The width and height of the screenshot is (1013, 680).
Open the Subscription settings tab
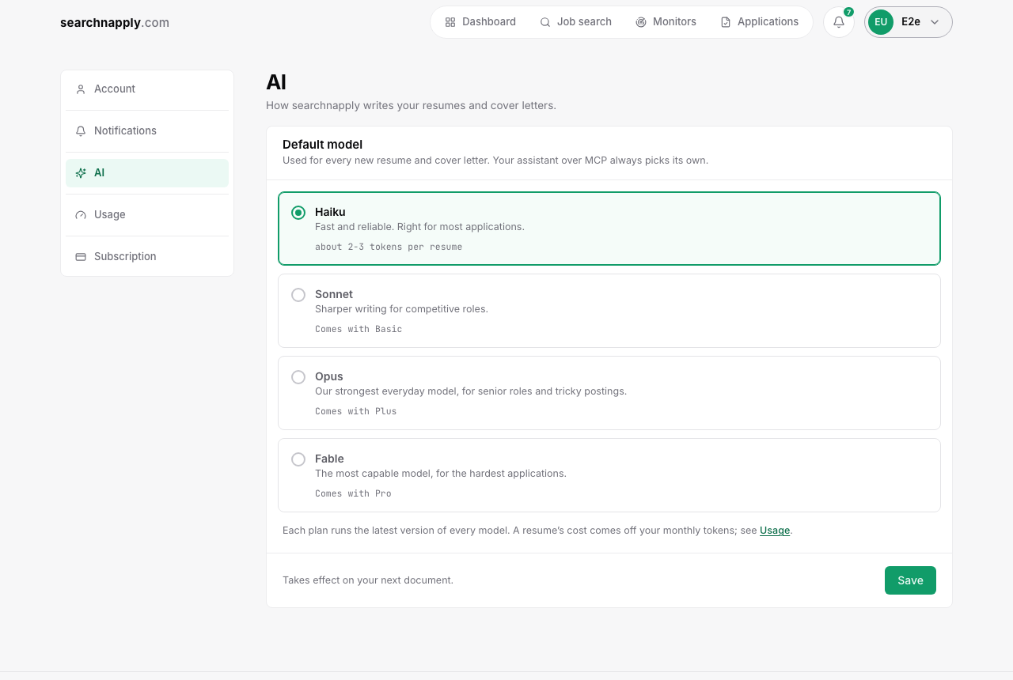coord(147,257)
